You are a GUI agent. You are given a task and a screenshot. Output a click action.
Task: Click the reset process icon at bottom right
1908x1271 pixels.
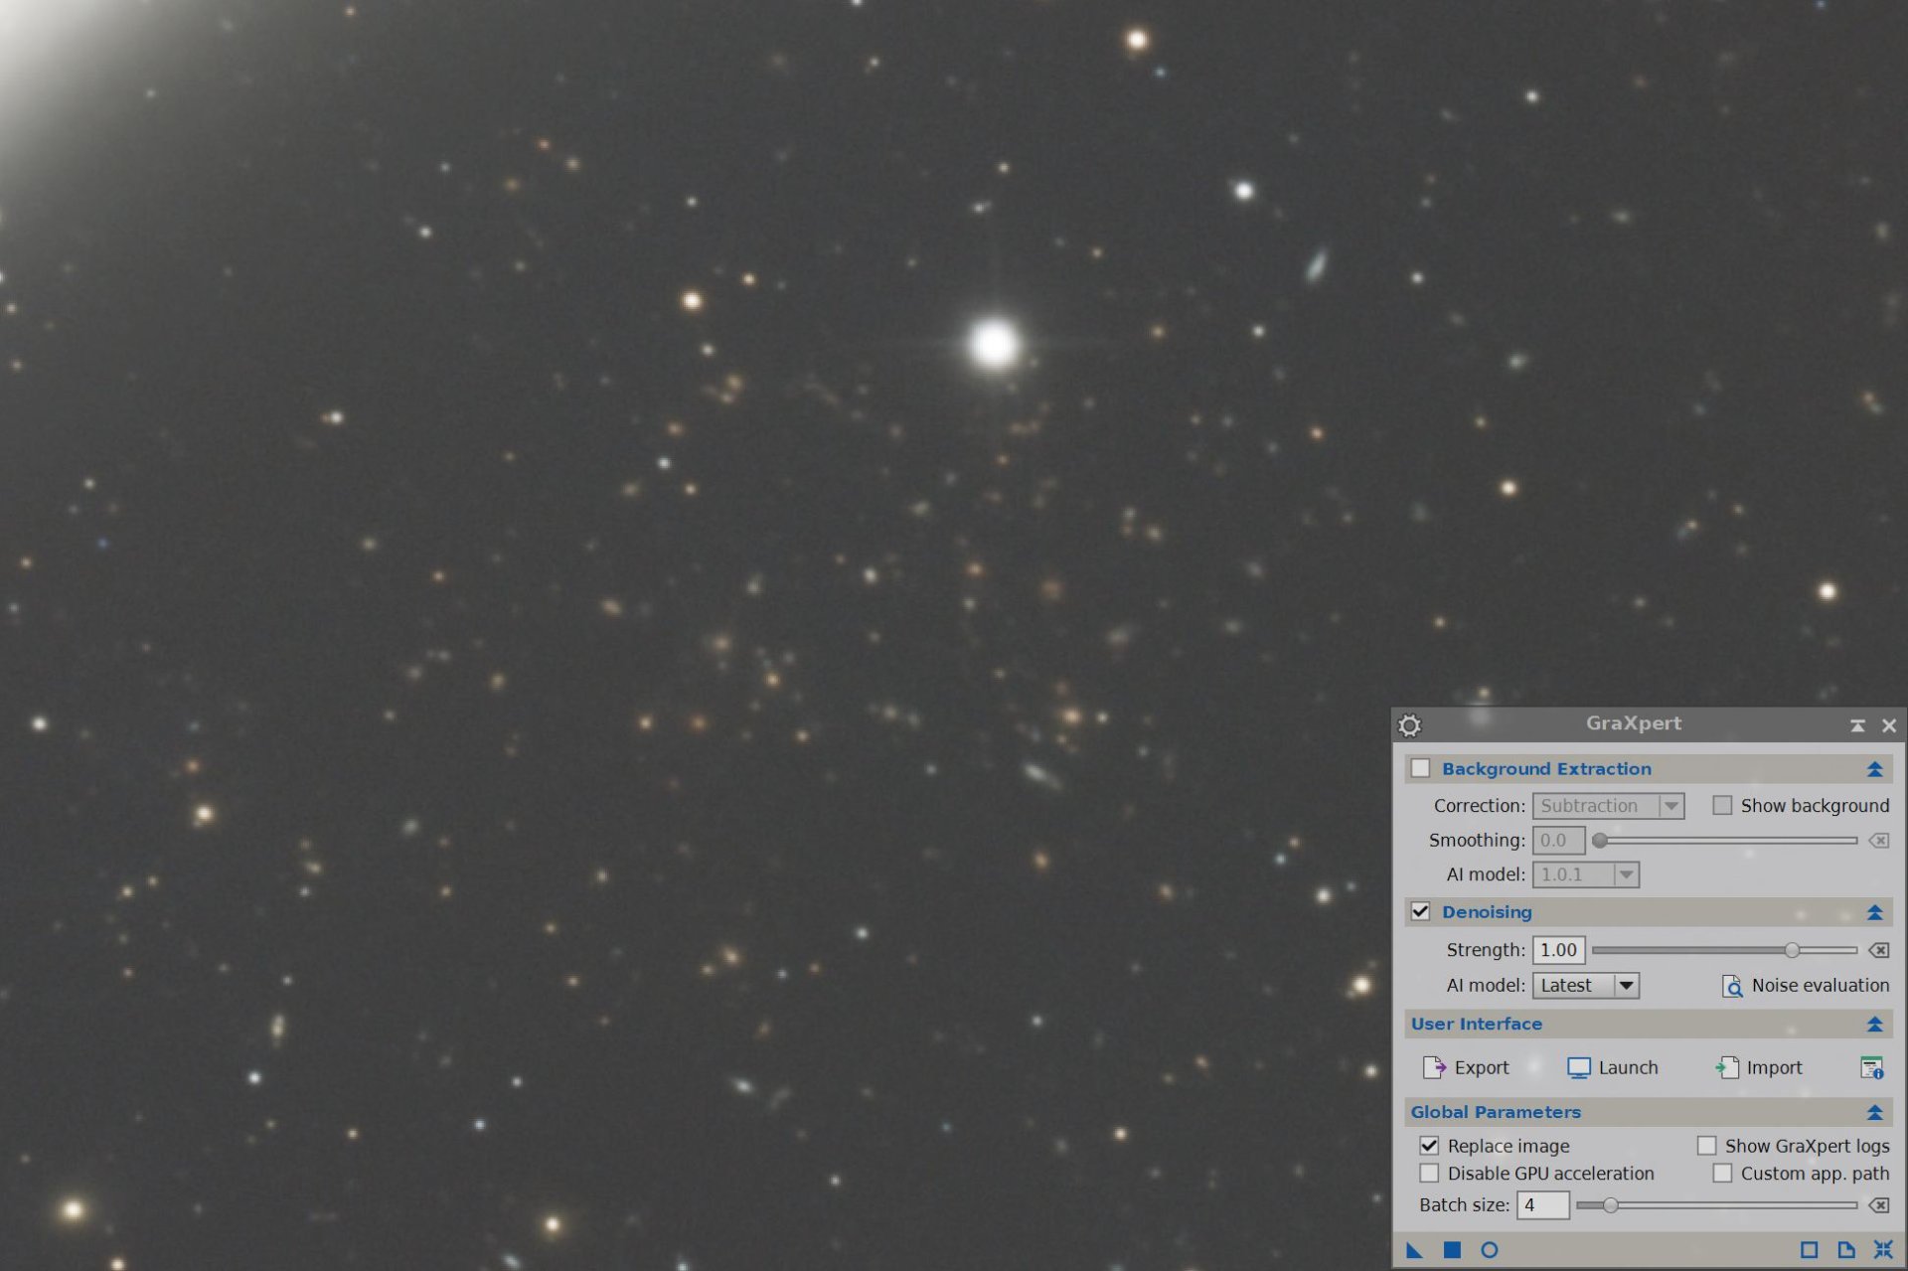tap(1882, 1249)
